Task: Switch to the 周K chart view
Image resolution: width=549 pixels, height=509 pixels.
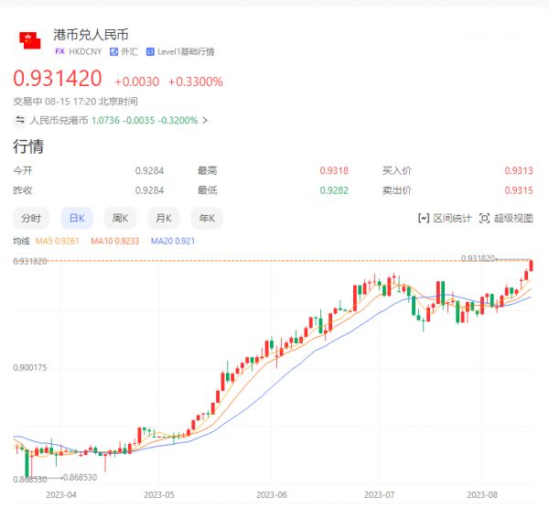Action: pyautogui.click(x=118, y=218)
